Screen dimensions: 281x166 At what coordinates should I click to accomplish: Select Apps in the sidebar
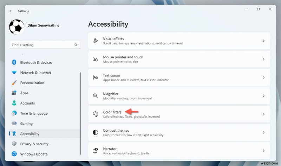point(24,93)
